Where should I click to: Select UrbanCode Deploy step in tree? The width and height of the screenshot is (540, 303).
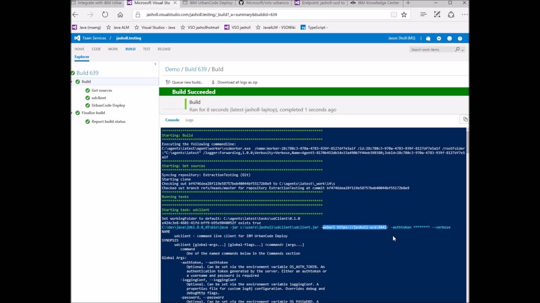click(108, 106)
